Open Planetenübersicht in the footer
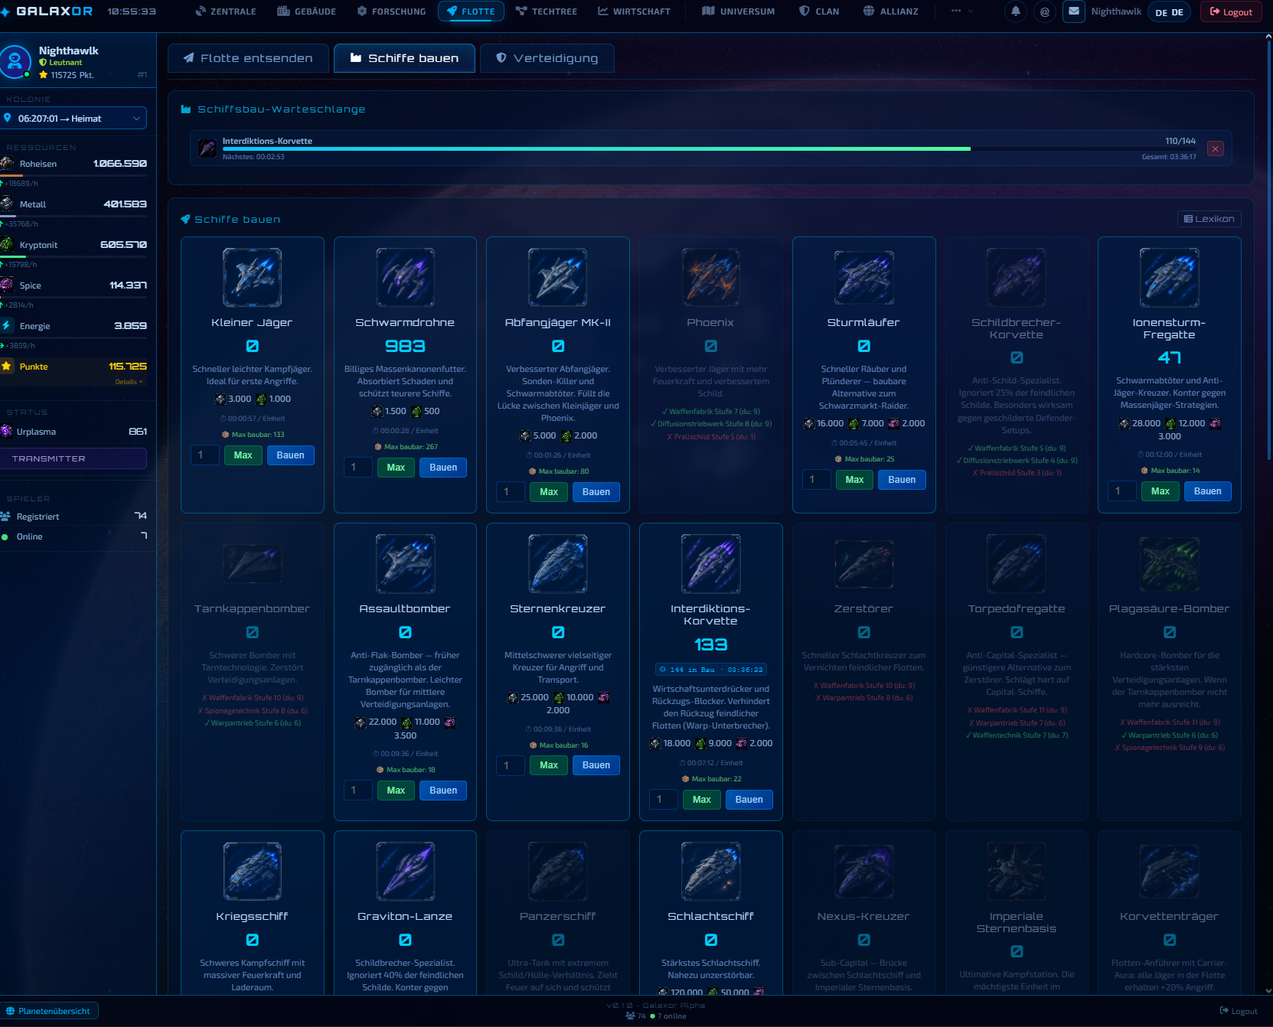 [x=49, y=1011]
